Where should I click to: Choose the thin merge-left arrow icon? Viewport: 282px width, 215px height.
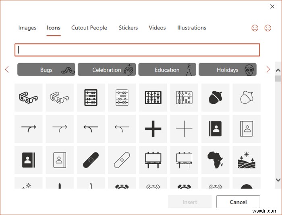pyautogui.click(x=122, y=129)
